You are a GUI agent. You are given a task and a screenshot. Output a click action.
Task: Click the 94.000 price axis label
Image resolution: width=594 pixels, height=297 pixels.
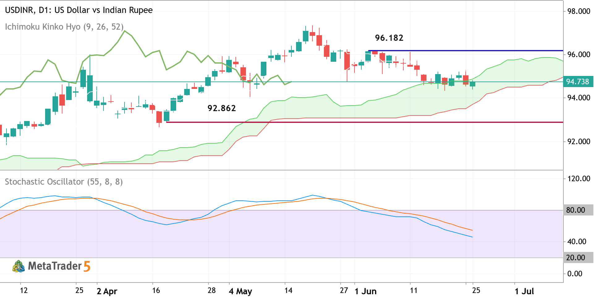[579, 98]
